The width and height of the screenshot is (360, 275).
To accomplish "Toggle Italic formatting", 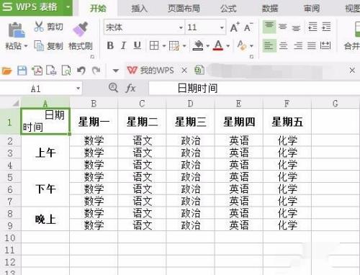I will tap(124, 45).
